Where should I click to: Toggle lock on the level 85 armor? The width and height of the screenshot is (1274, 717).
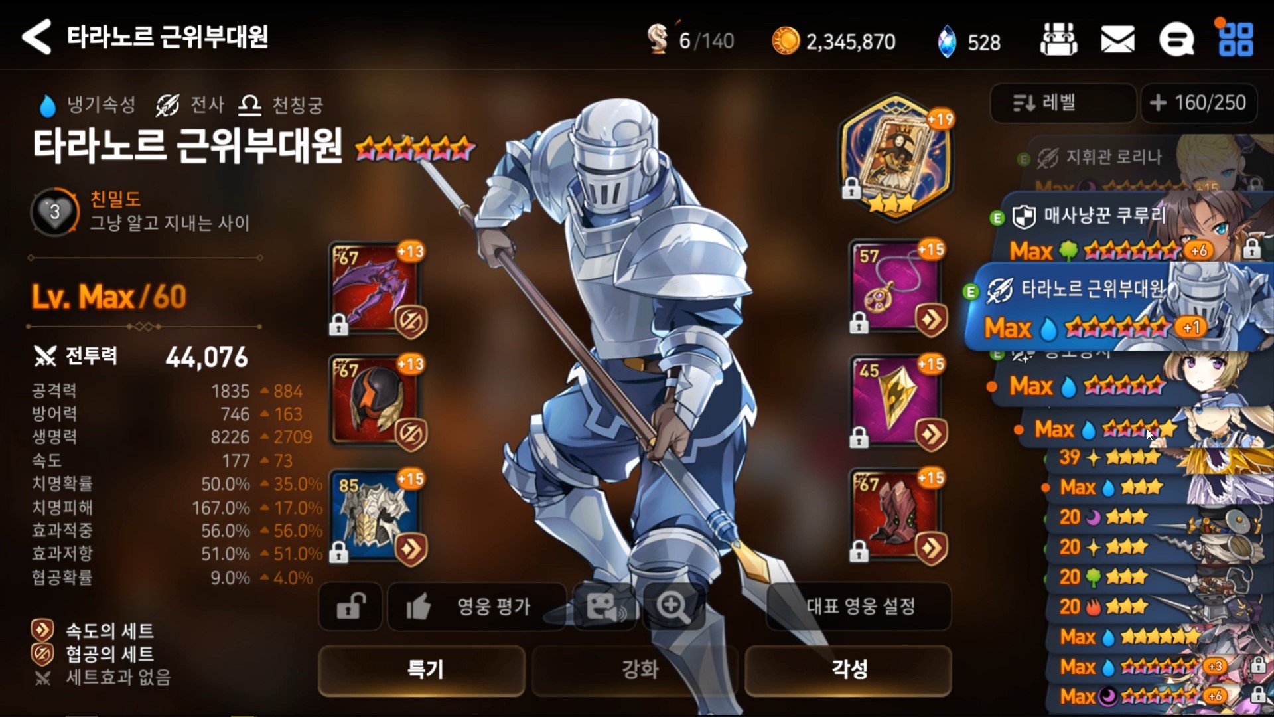(339, 552)
